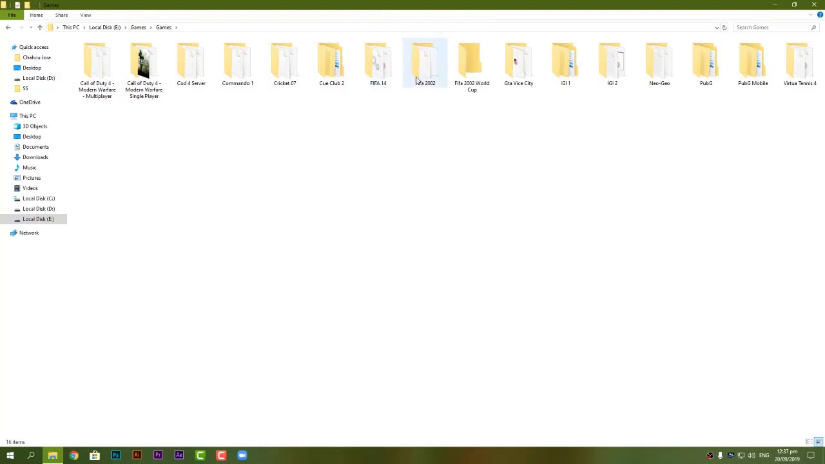Open Videos in navigation pane
Screen dimensions: 825x464
[30, 188]
